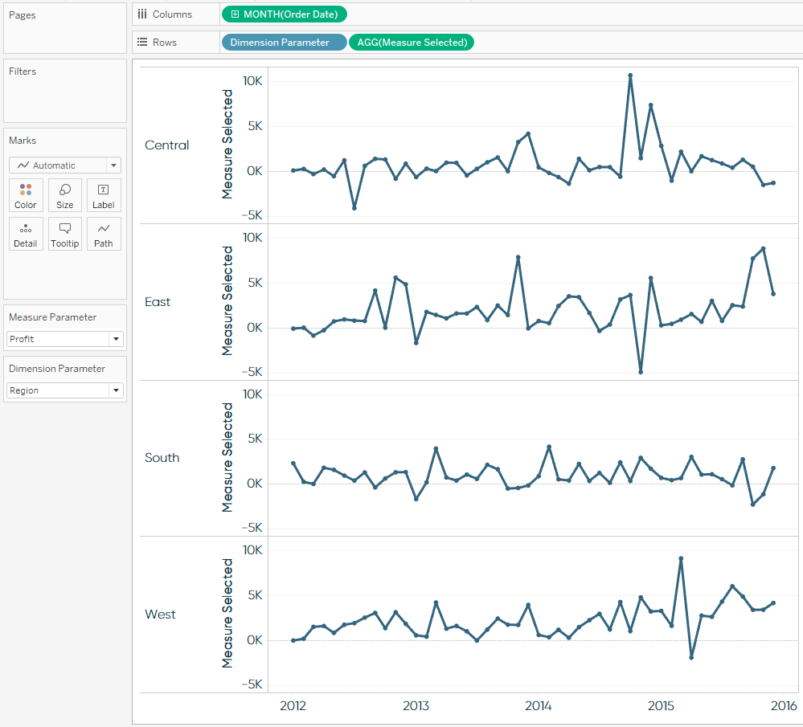Click the Size marks button

[x=64, y=195]
